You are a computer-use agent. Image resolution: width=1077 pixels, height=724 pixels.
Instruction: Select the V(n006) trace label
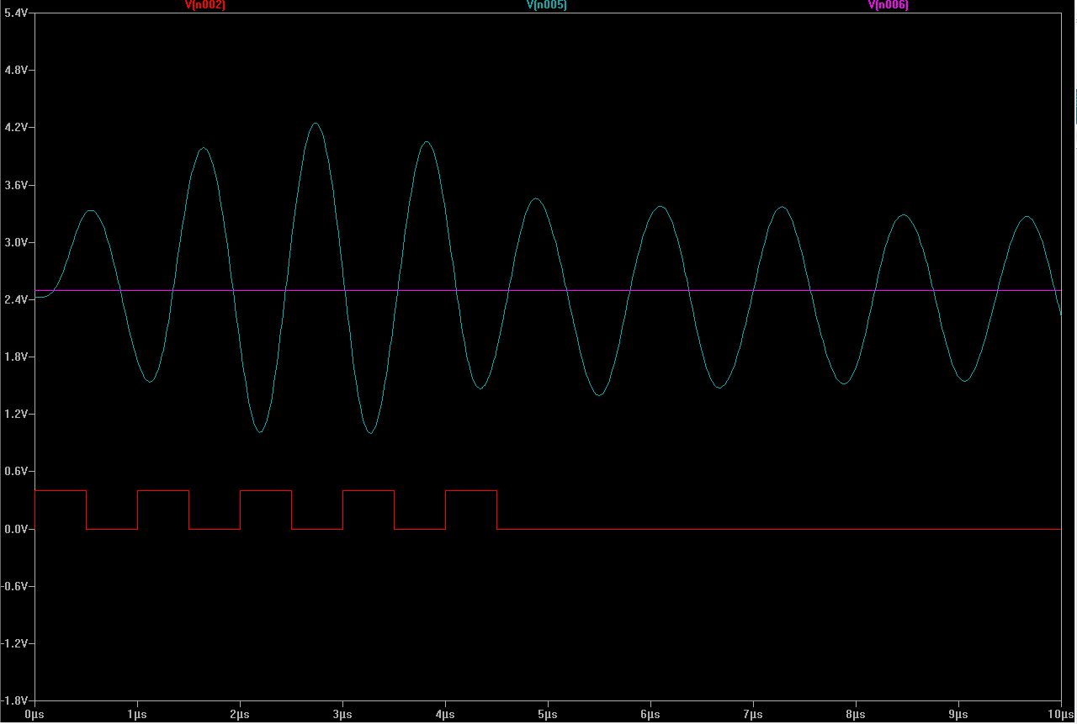pos(889,5)
